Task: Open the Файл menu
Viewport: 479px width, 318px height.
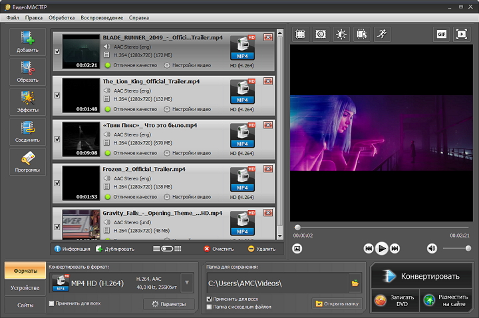Action: coord(13,18)
